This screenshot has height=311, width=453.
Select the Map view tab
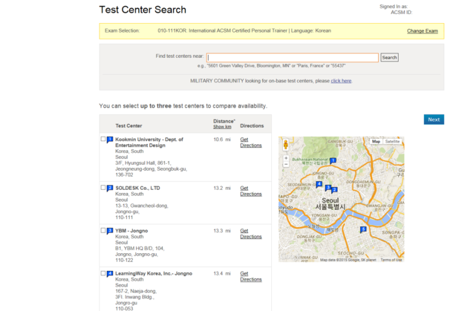tap(376, 141)
